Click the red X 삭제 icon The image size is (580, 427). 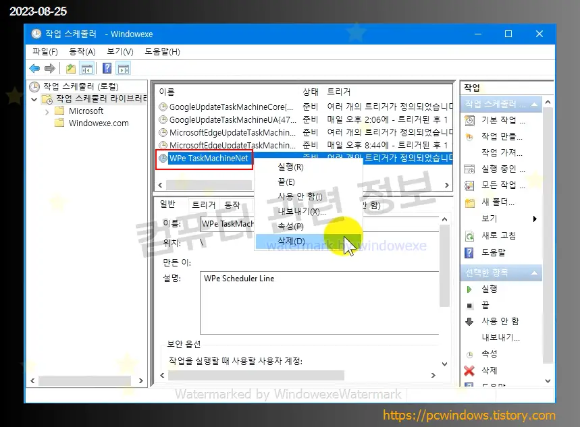469,370
